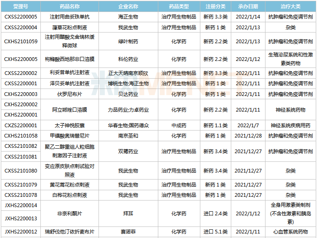Click the 受理号 column header
Image resolution: width=317 pixels, height=238 pixels.
(x=21, y=7)
